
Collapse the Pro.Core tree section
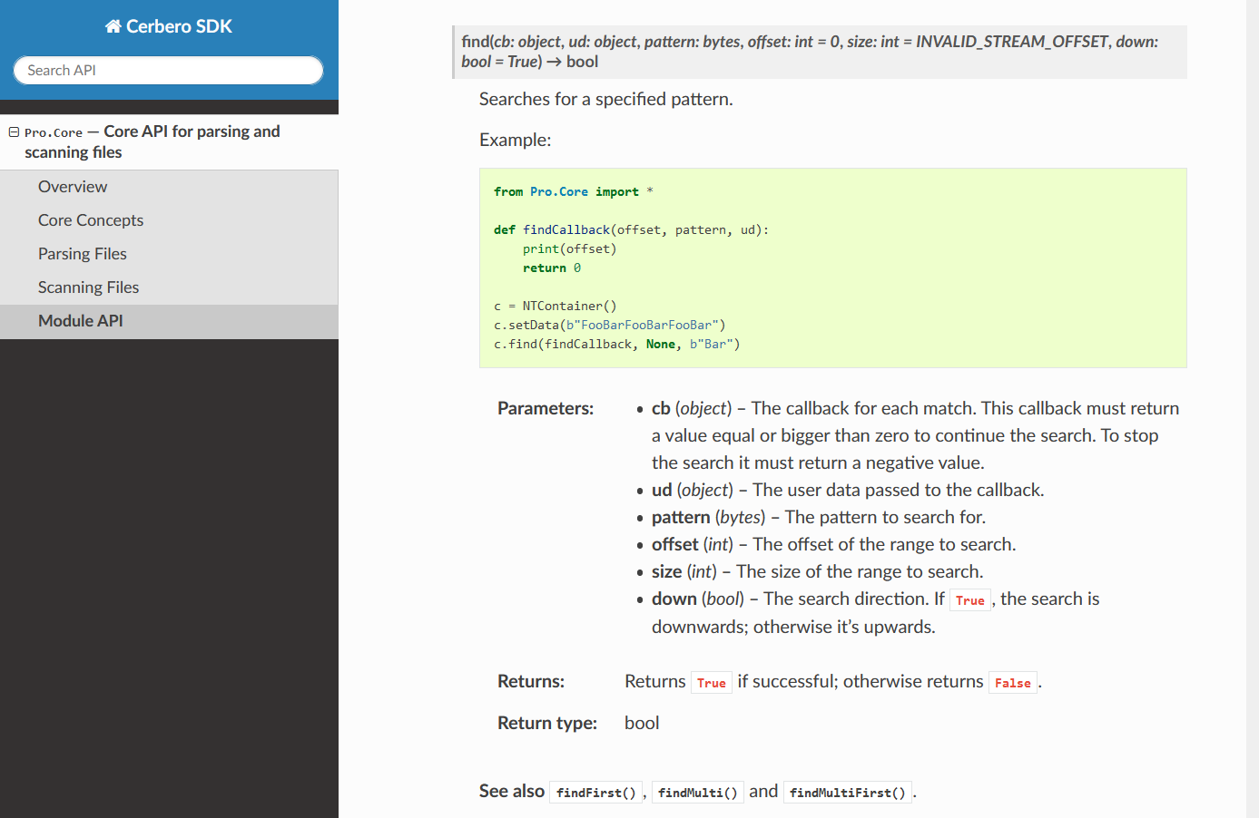(14, 131)
